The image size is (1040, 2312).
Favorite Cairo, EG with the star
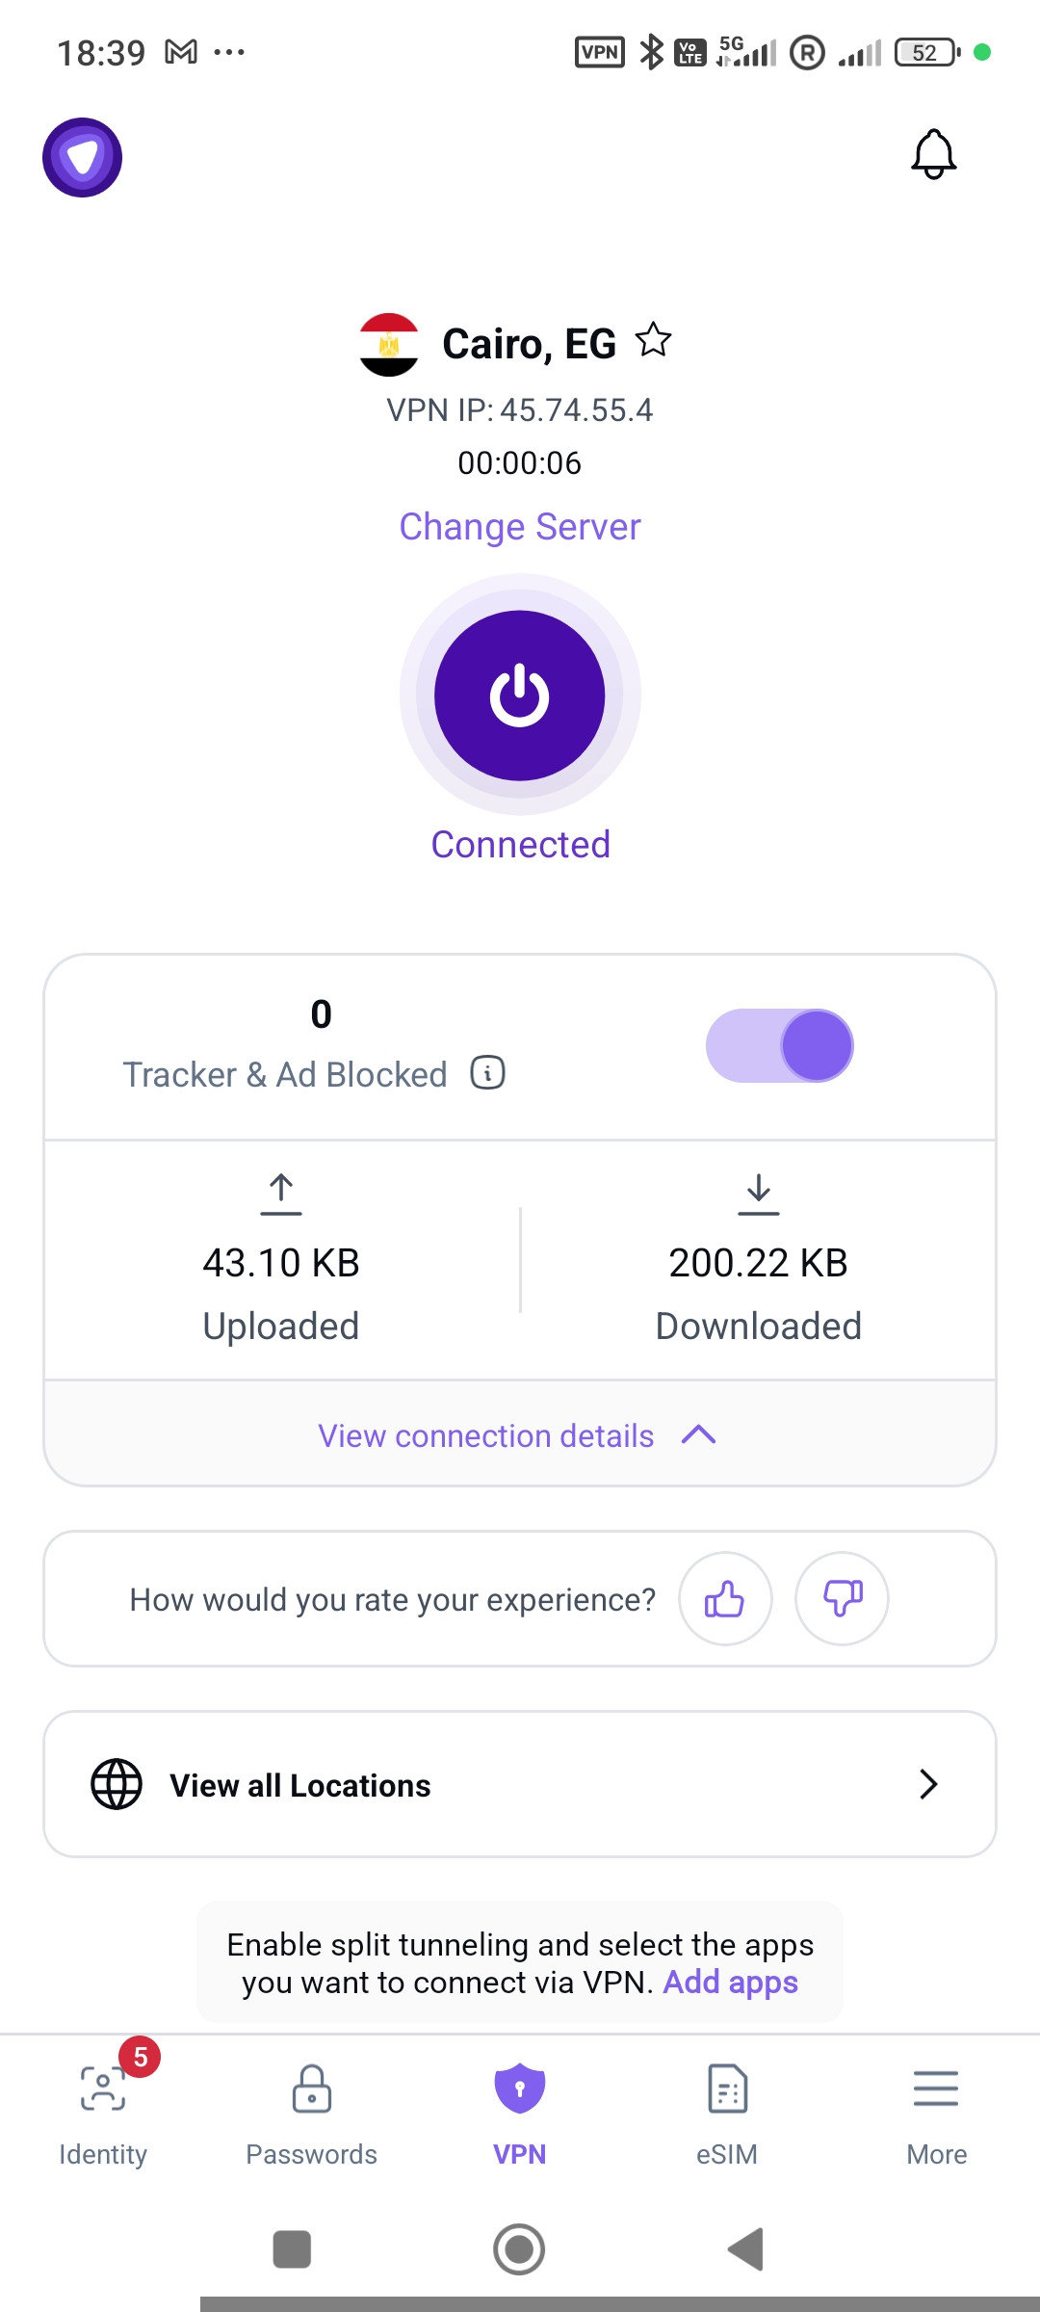click(654, 340)
